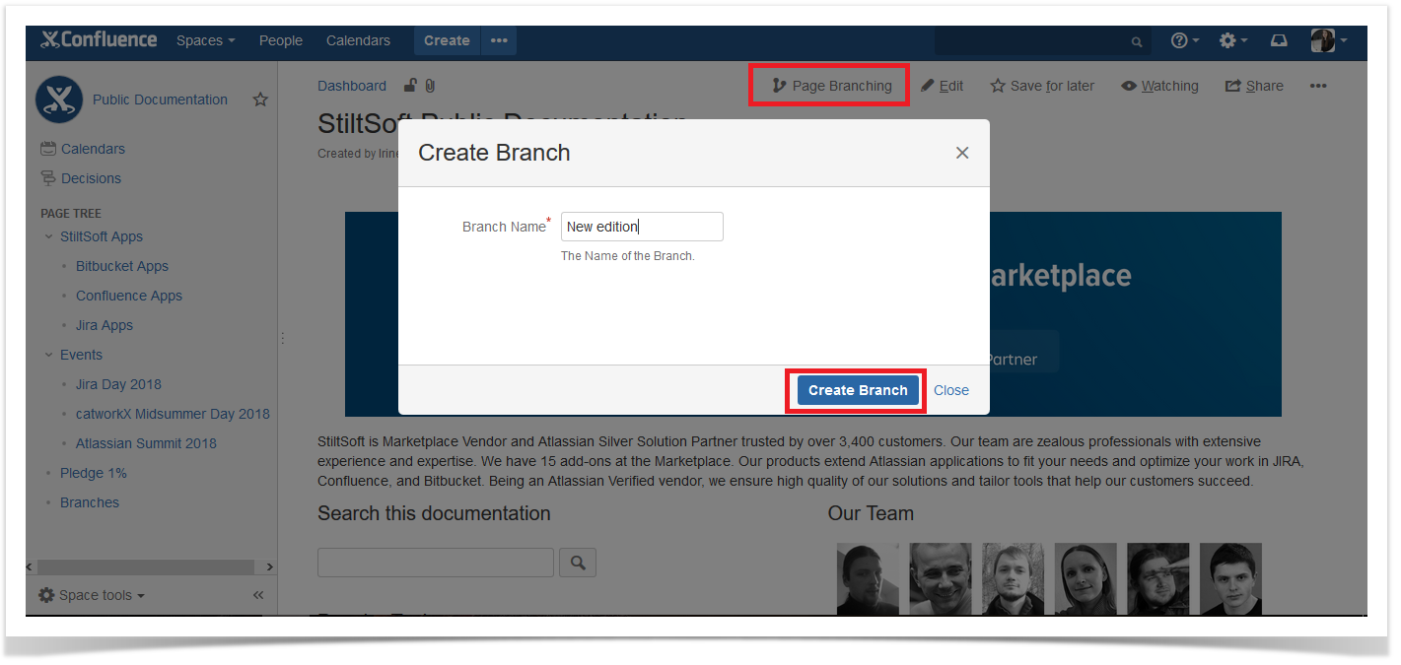
Task: Click the Page Branching button
Action: 831,86
